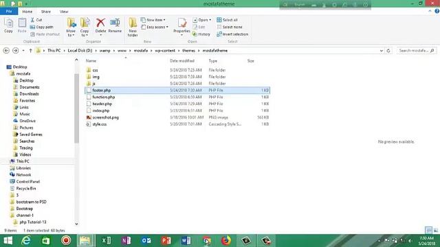
Task: Expand the address bar history dropdown
Action: pyautogui.click(x=382, y=51)
